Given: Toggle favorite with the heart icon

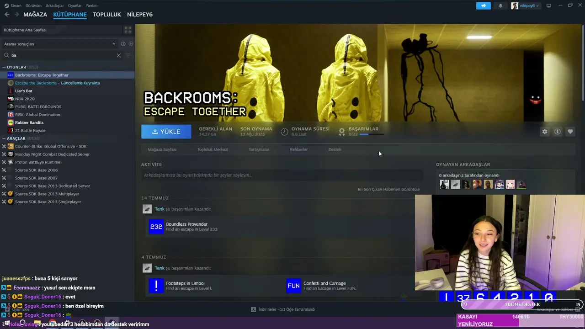Looking at the screenshot, I should click(570, 132).
